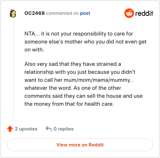Open the OC2468 username profile
The image size is (160, 158).
click(34, 13)
